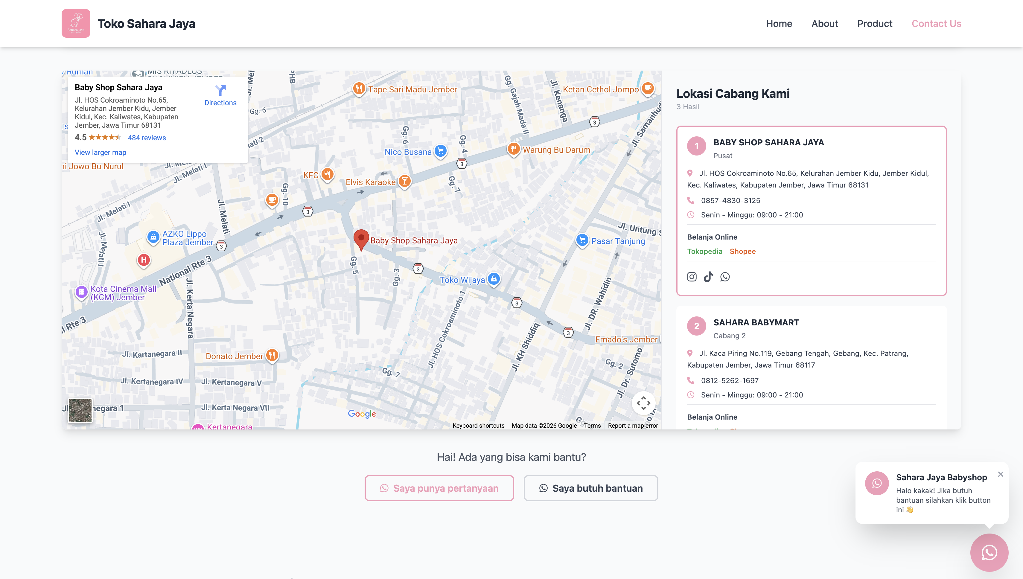Open the Product page
The height and width of the screenshot is (579, 1023).
pos(875,23)
